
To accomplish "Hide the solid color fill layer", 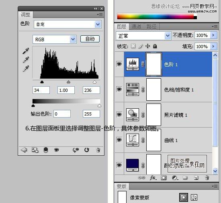I will [x=119, y=165].
